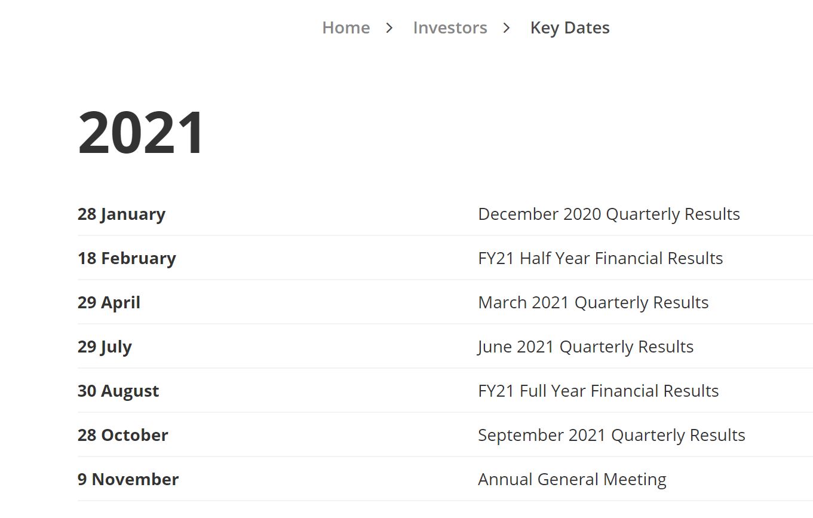Open FY21 Full Year Financial Results
This screenshot has width=813, height=518.
(x=599, y=391)
